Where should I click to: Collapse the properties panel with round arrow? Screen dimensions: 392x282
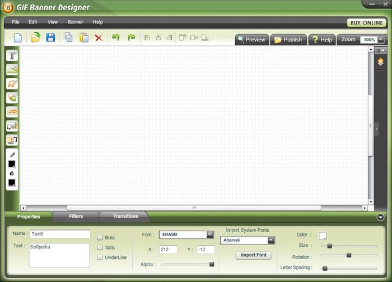[380, 217]
